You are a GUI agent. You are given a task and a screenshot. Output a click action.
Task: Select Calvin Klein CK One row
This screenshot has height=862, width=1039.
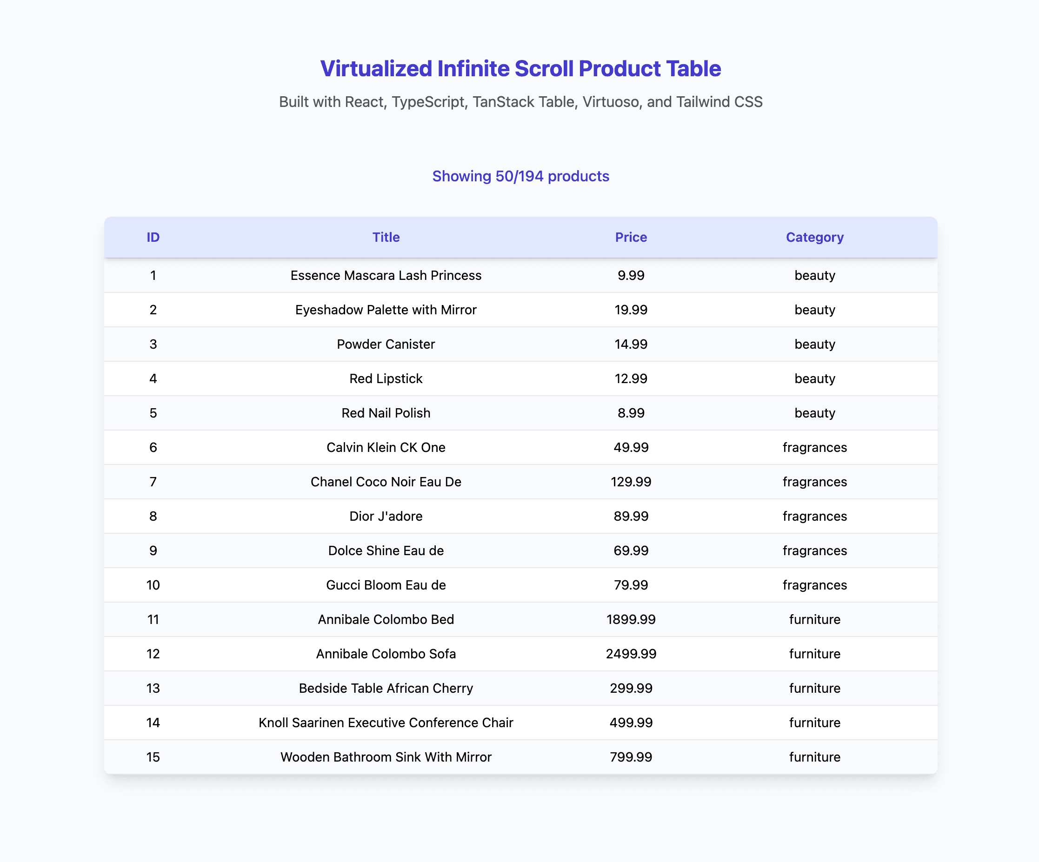click(x=386, y=448)
